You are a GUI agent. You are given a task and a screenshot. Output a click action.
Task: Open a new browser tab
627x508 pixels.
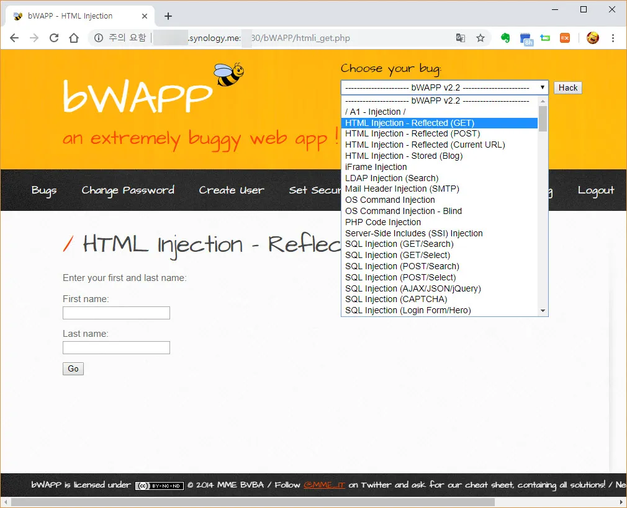(x=168, y=16)
